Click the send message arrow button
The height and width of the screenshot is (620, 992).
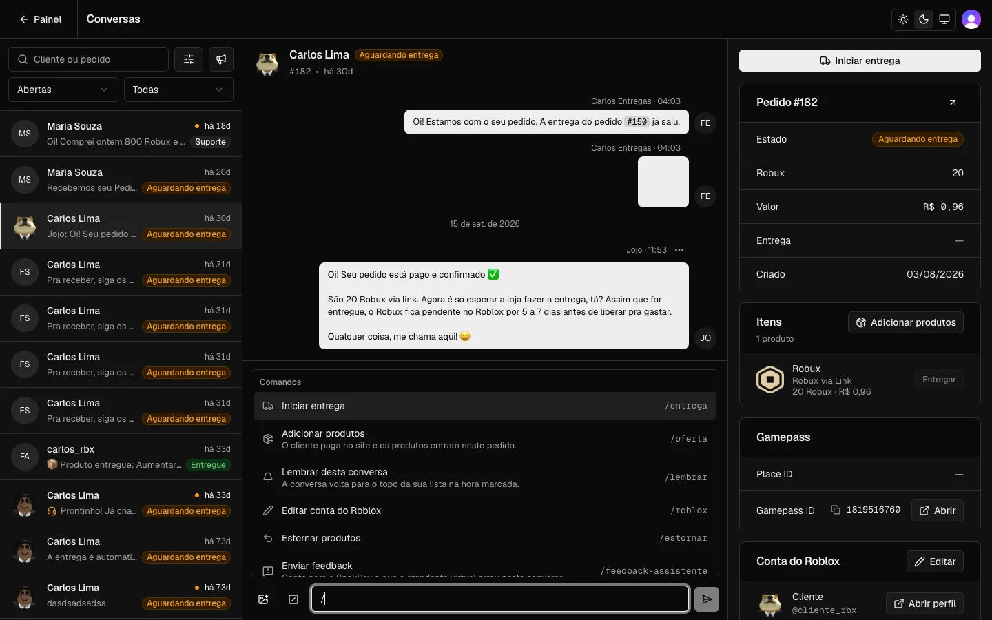(707, 599)
